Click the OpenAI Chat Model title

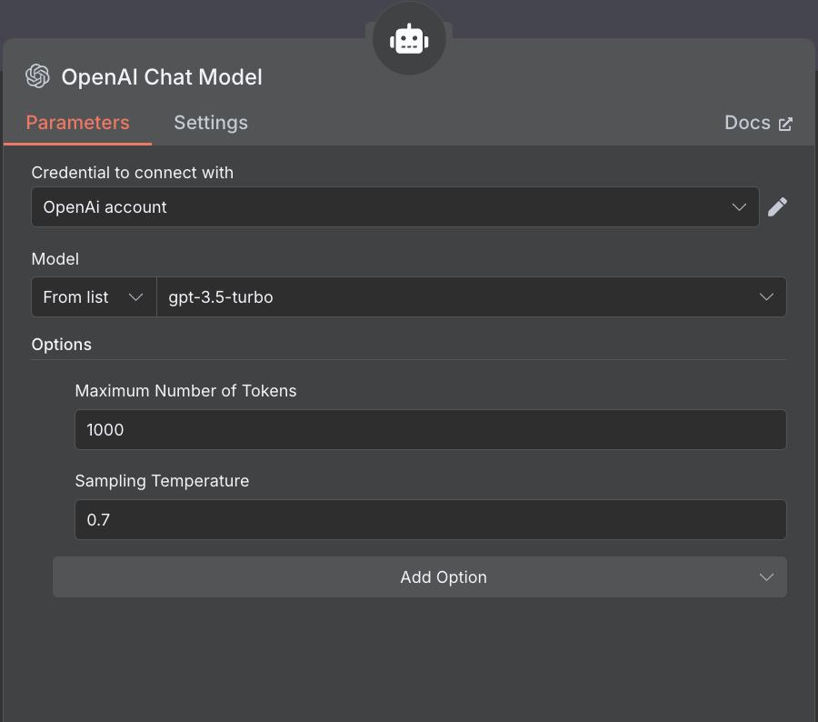[162, 77]
